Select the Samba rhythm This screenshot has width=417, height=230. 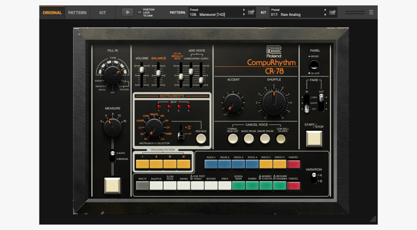(252, 185)
